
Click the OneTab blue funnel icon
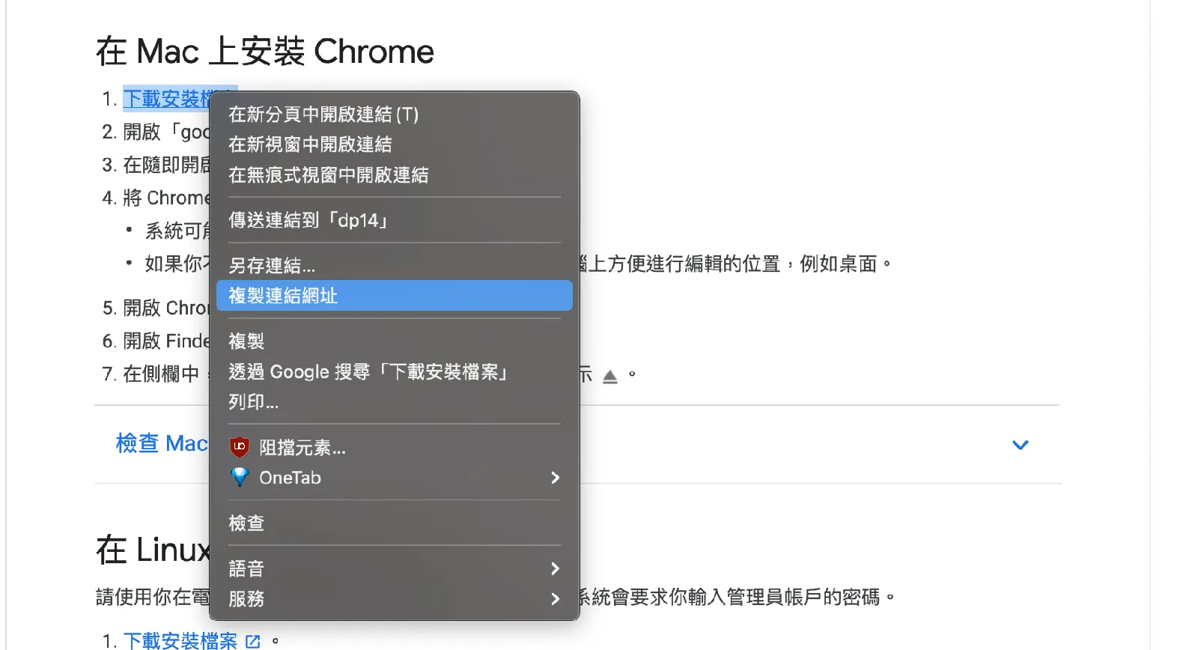click(x=240, y=477)
